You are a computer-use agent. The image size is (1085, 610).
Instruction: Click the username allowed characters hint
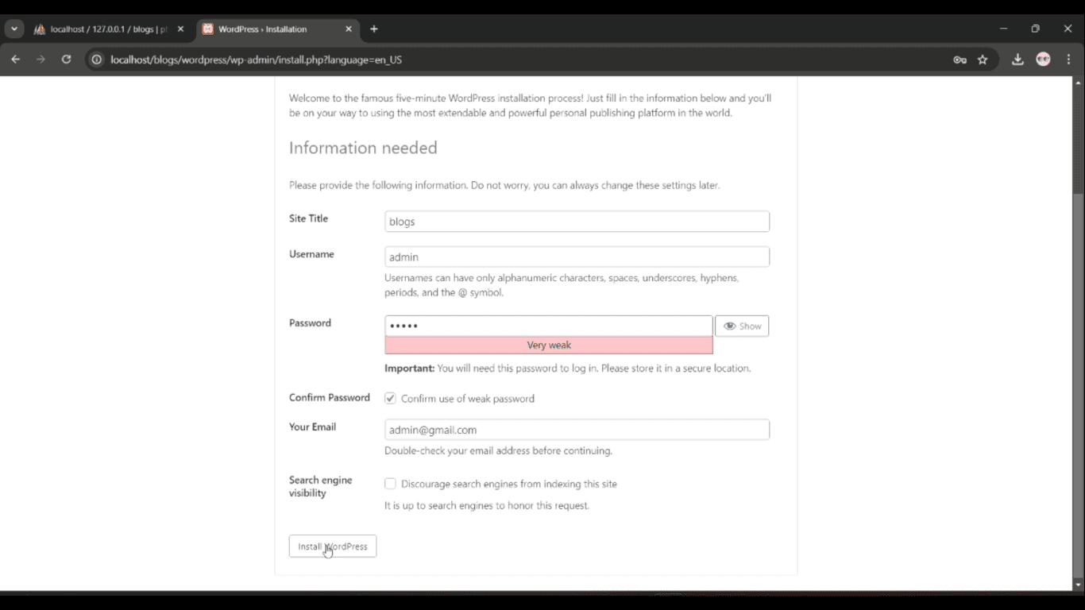562,285
